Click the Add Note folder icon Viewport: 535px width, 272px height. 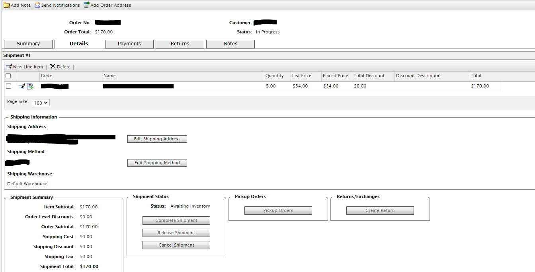7,5
